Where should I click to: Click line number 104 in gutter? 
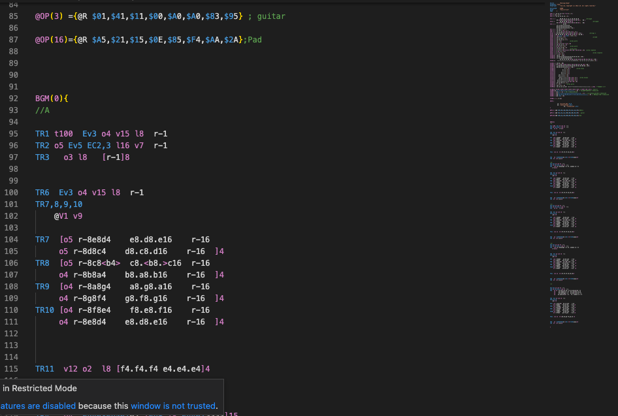coord(11,240)
